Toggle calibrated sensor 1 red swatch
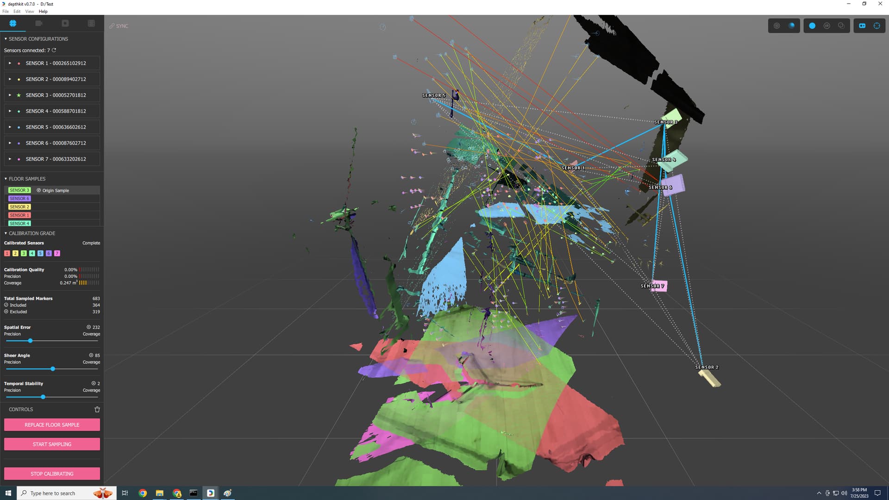The image size is (889, 500). [x=7, y=253]
